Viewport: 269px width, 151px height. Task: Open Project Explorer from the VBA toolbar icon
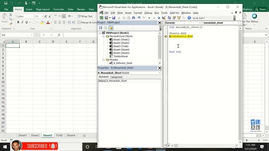tap(169, 18)
